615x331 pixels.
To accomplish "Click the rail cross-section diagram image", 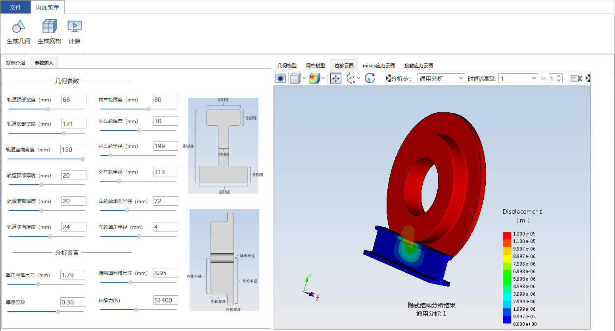I will (x=223, y=146).
